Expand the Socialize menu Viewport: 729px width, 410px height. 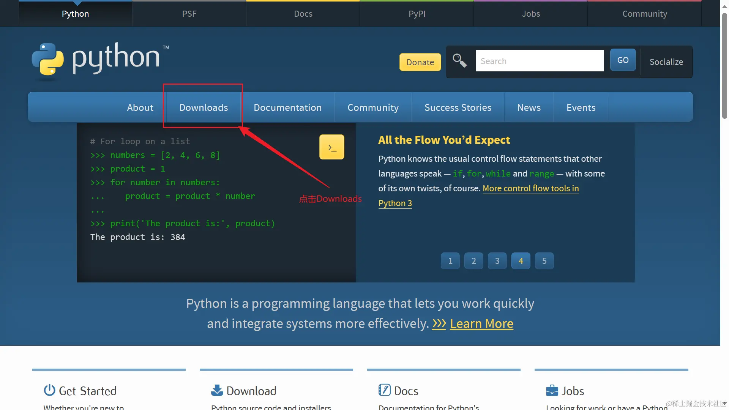pos(666,62)
